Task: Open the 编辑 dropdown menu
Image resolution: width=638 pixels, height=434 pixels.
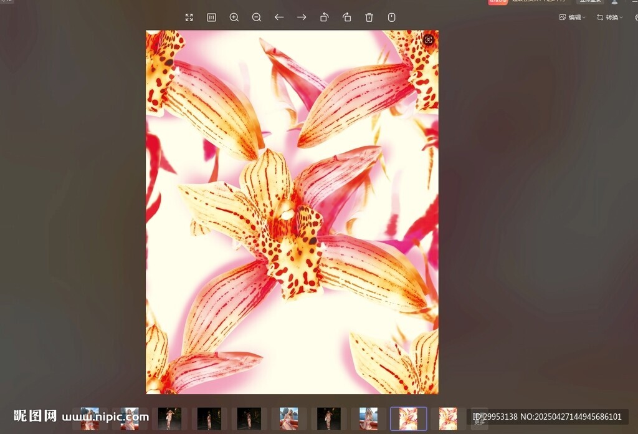Action: click(572, 17)
